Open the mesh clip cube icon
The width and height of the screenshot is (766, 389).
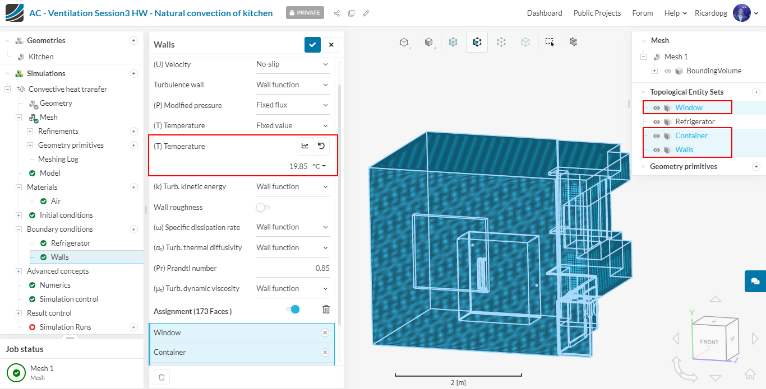[x=573, y=41]
